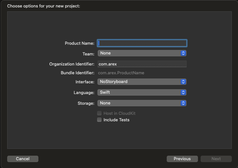Click the Cancel button

(x=23, y=159)
